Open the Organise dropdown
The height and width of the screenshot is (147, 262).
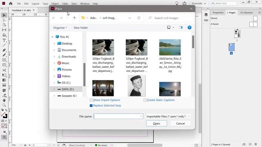click(60, 28)
